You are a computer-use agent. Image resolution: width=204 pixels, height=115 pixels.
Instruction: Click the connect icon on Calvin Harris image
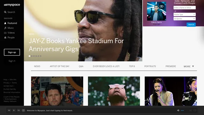[x=162, y=6]
